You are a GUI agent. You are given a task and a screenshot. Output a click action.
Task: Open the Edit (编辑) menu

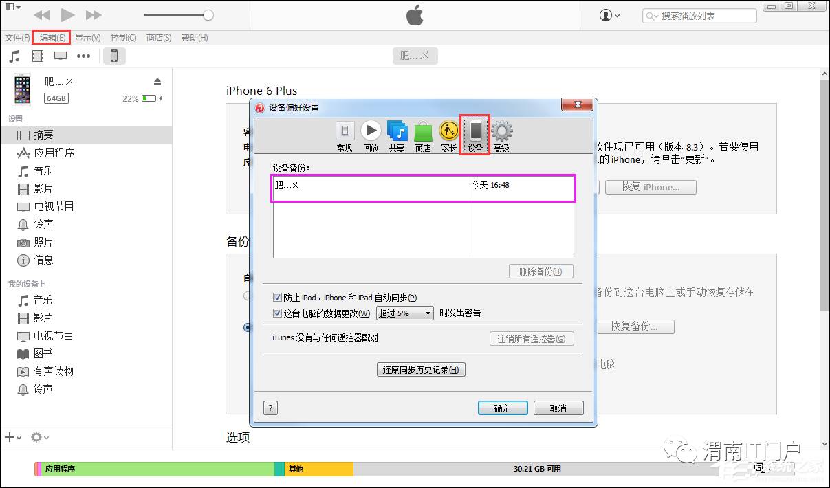tap(52, 37)
